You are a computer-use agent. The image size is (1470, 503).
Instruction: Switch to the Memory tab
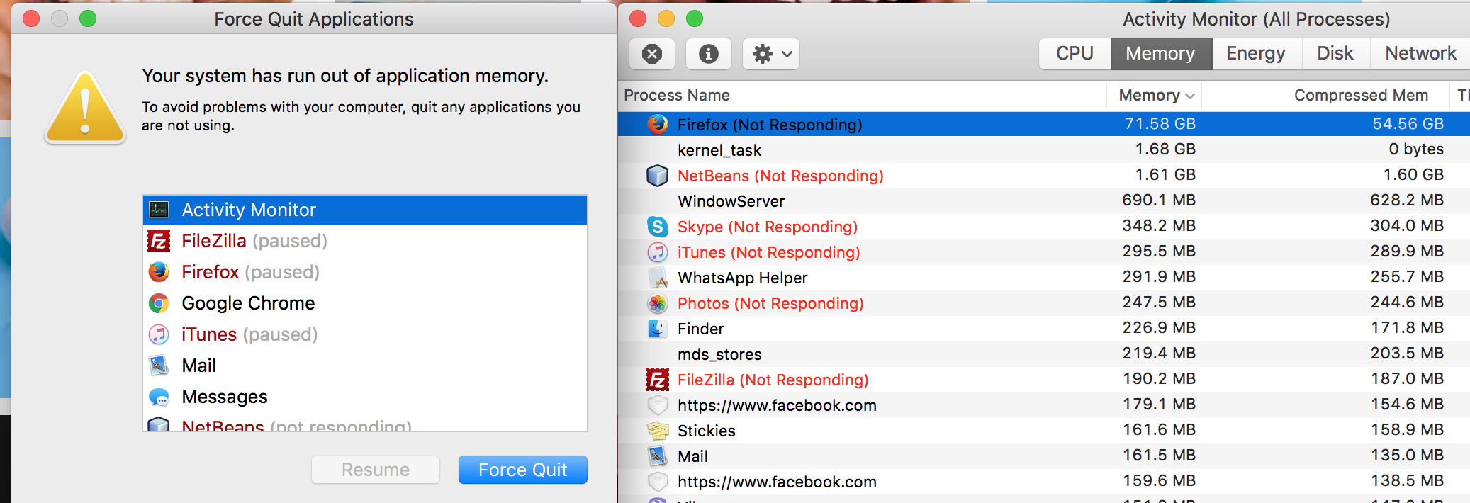[1161, 53]
